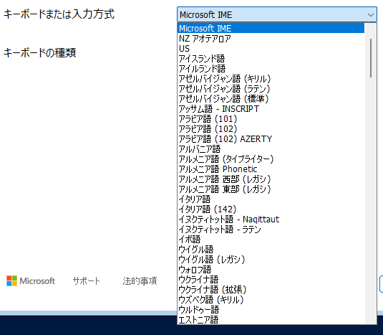The image size is (383, 335).
Task: Click the Microsoft logo
Action: click(31, 280)
